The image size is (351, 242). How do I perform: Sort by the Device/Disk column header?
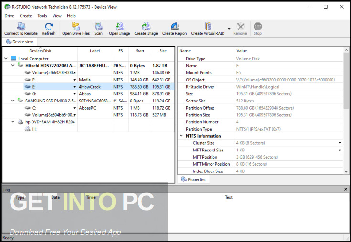[x=40, y=51]
